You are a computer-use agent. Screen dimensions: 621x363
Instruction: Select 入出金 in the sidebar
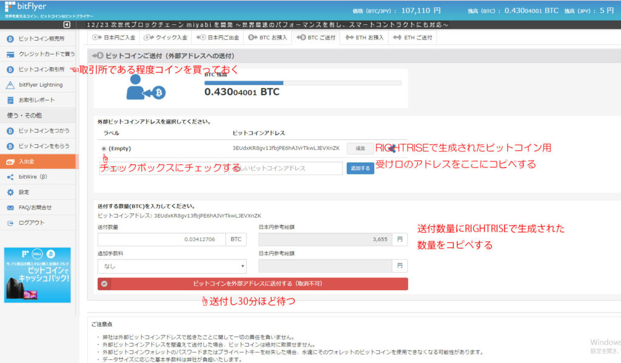[x=38, y=162]
